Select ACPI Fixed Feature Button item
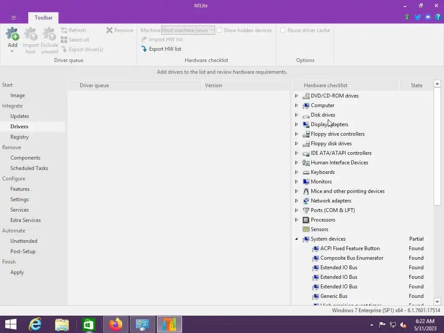Image resolution: width=444 pixels, height=333 pixels. click(350, 248)
